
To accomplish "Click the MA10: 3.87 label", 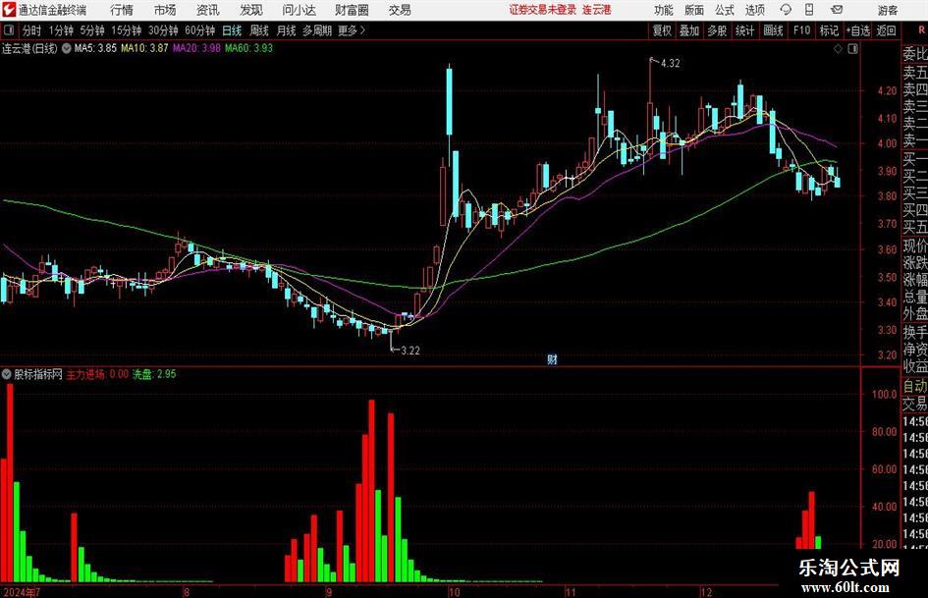I will tap(144, 48).
